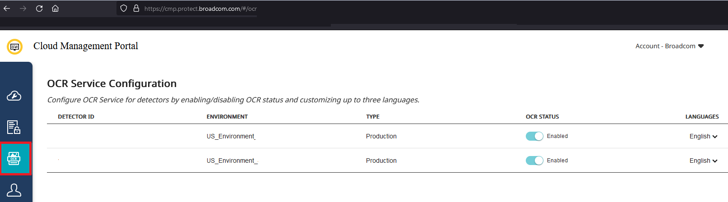Click the browser forward arrow
This screenshot has height=202, width=728.
point(23,9)
